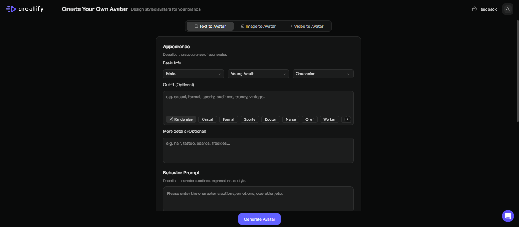Select the Doctor outfit preset
The width and height of the screenshot is (519, 227).
click(270, 119)
